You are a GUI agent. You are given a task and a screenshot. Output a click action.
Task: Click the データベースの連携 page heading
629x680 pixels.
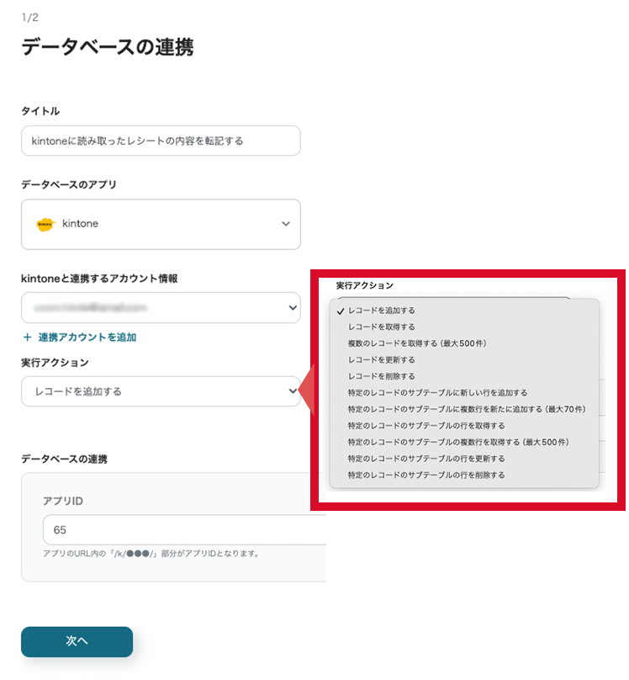[108, 47]
